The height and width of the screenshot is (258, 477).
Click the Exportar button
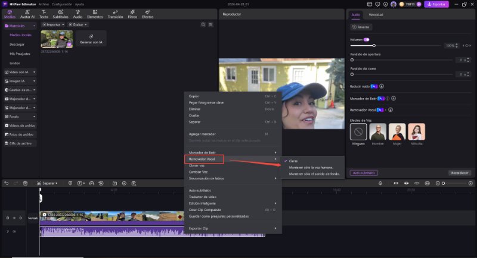click(x=436, y=4)
